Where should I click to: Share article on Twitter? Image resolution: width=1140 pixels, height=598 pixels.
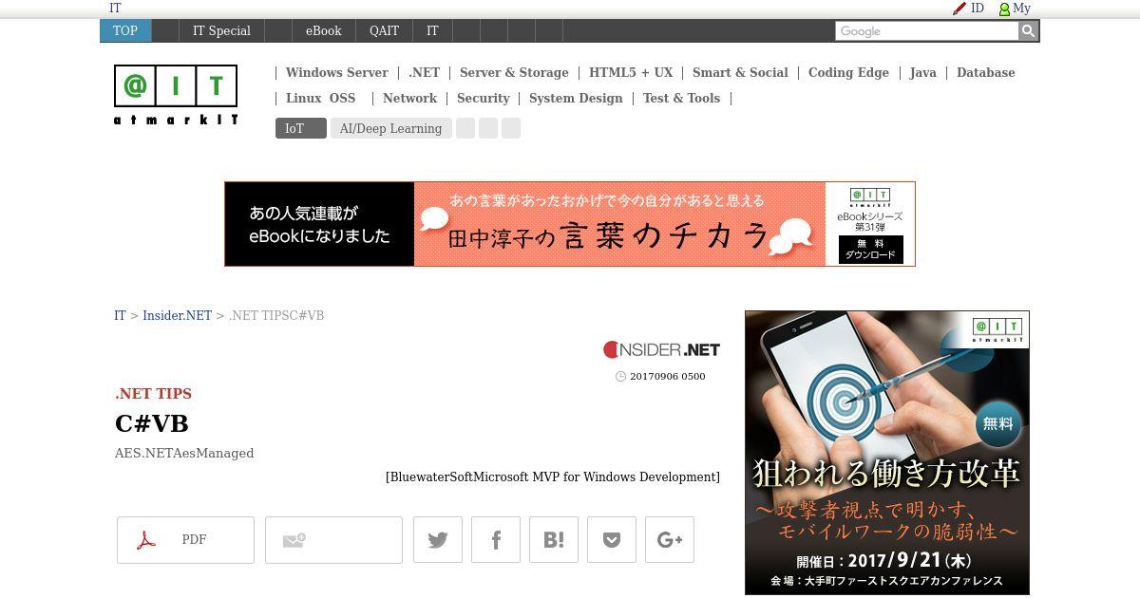point(438,540)
